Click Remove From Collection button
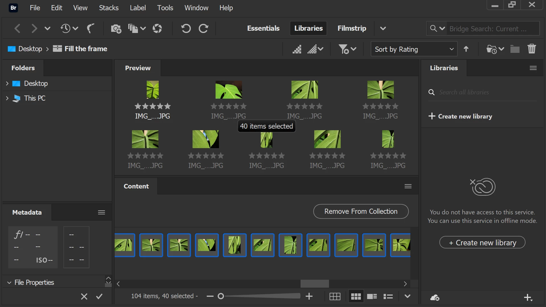Image resolution: width=546 pixels, height=307 pixels. point(361,211)
